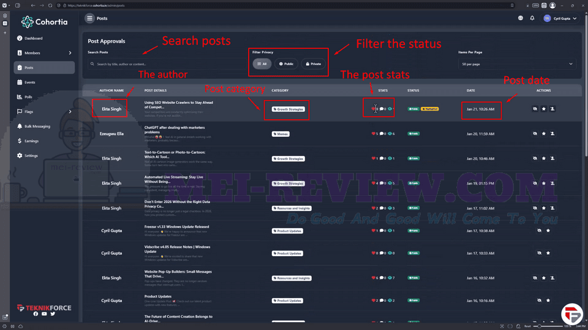Open the notifications bell
Image resolution: width=588 pixels, height=330 pixels.
pos(532,18)
